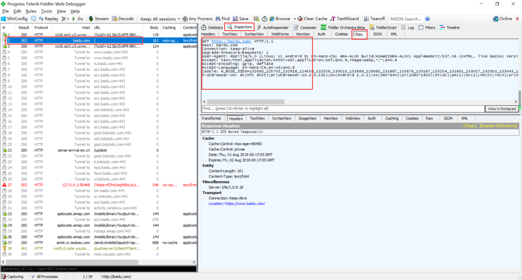Screen dimensions: 522x280
Task: Open the TextWizard tool
Action: pos(344,19)
